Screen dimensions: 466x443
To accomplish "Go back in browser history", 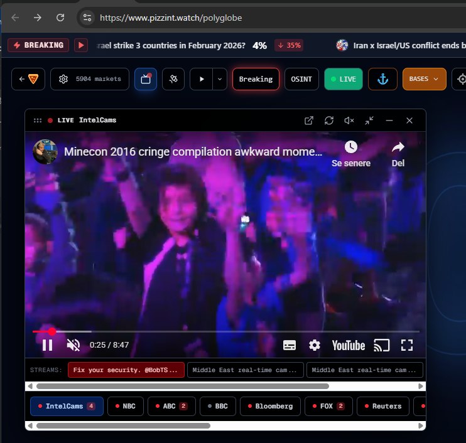I will click(15, 18).
